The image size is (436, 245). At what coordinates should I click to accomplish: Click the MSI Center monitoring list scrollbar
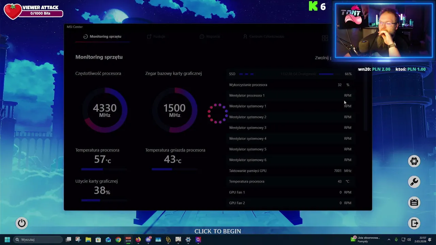pos(366,102)
